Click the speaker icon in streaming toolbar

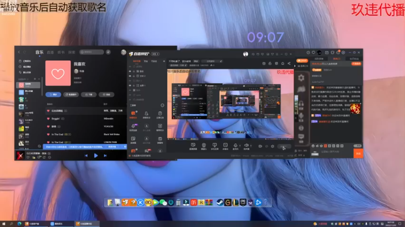tap(246, 146)
